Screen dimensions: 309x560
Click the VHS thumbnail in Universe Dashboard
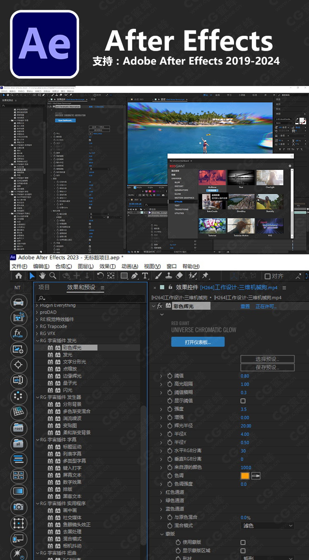270,225
